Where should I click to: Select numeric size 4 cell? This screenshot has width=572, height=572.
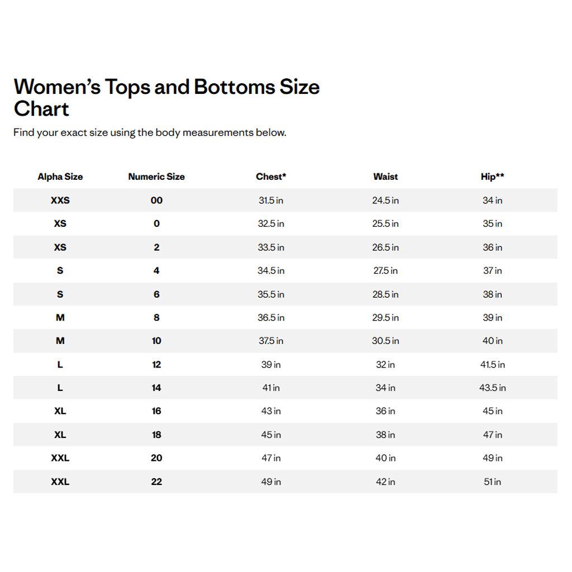coord(156,271)
